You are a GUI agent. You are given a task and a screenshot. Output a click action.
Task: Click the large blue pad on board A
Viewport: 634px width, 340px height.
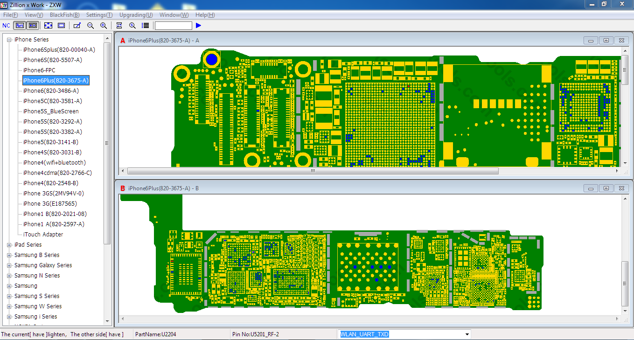212,59
